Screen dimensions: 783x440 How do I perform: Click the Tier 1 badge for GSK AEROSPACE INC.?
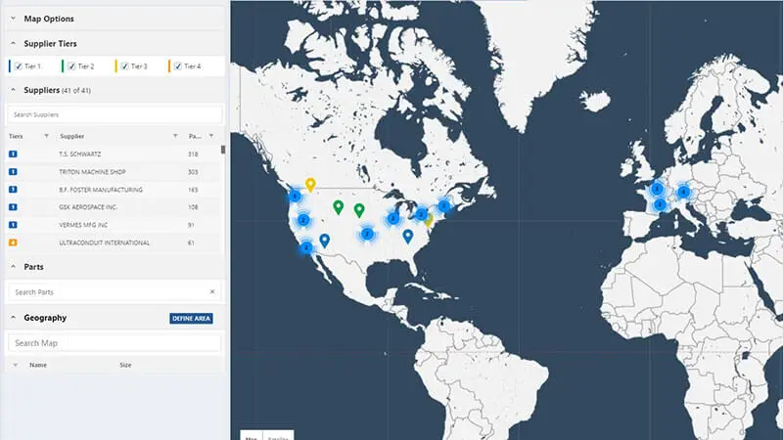(x=13, y=207)
